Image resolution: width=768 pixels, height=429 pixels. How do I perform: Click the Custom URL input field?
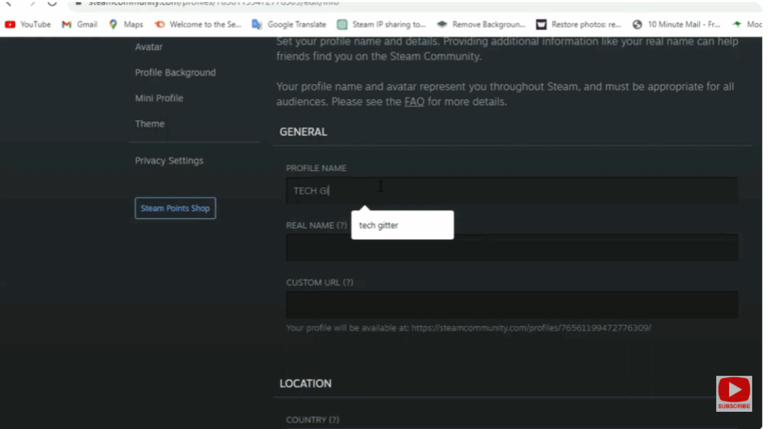(x=511, y=305)
